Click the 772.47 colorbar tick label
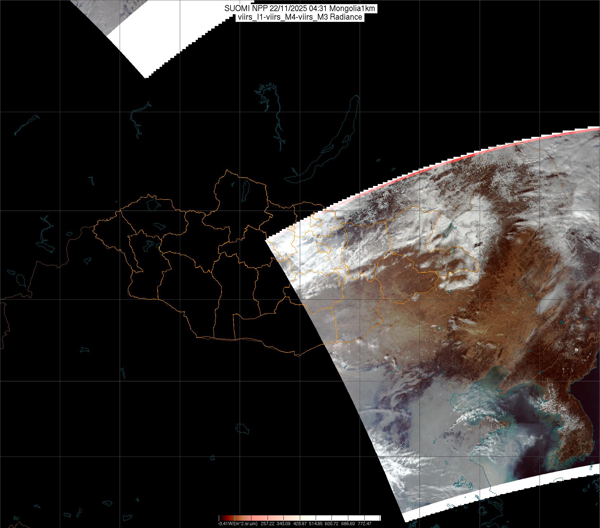600x528 pixels. [x=365, y=524]
